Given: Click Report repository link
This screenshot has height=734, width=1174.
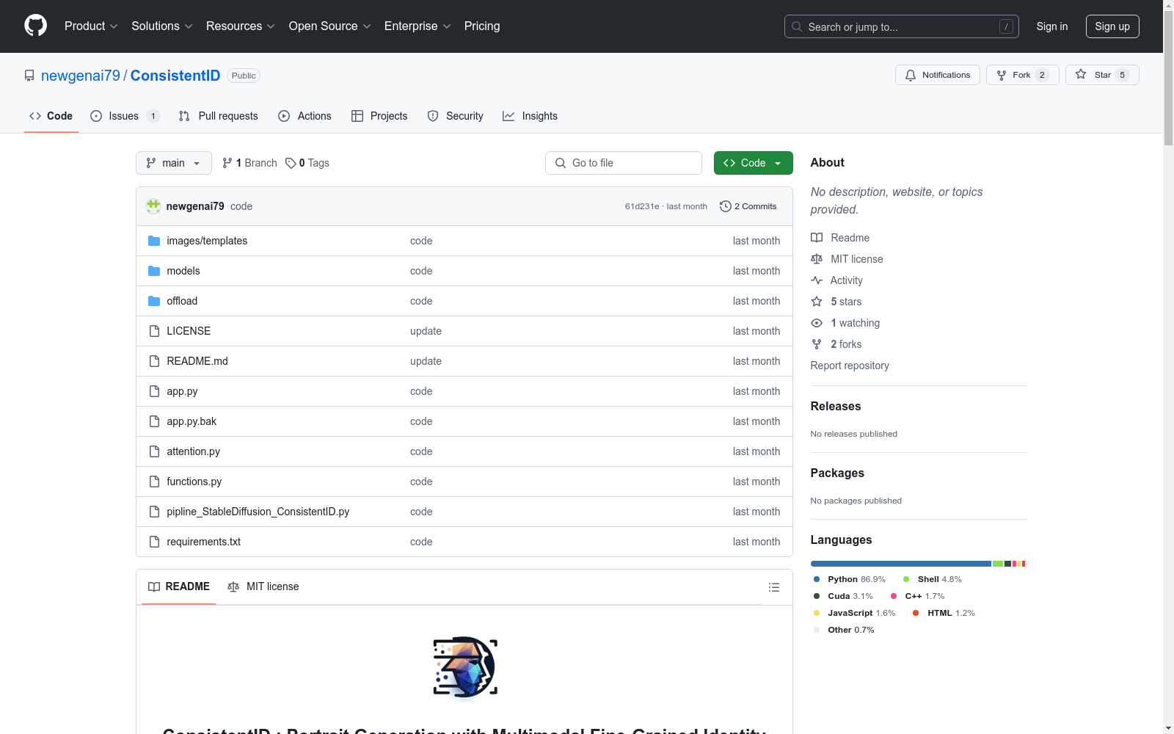Looking at the screenshot, I should [850, 366].
